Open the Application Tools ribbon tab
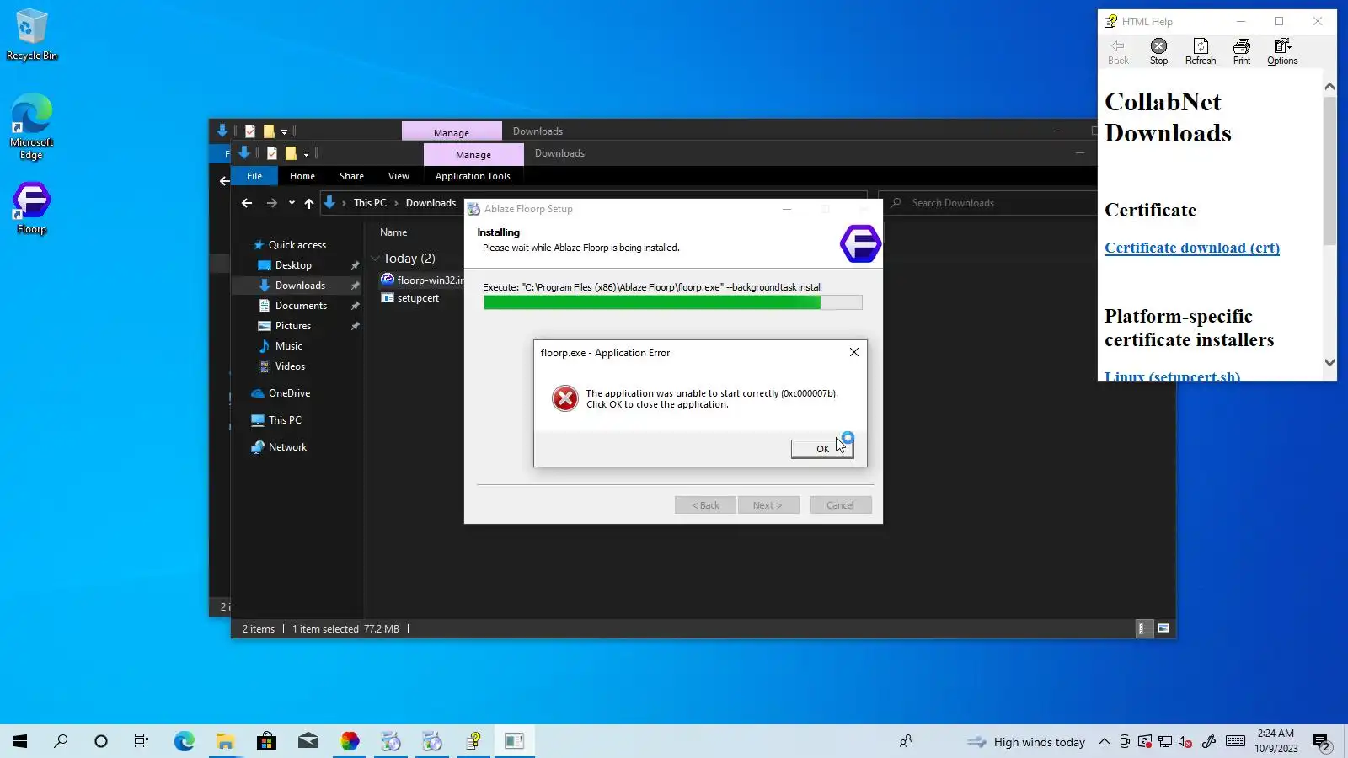 (x=473, y=176)
